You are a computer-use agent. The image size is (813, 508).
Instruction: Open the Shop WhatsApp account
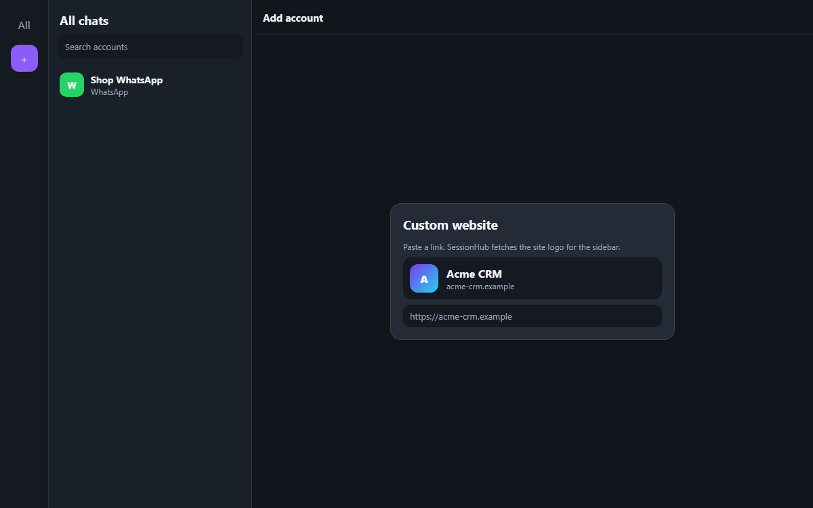(150, 85)
